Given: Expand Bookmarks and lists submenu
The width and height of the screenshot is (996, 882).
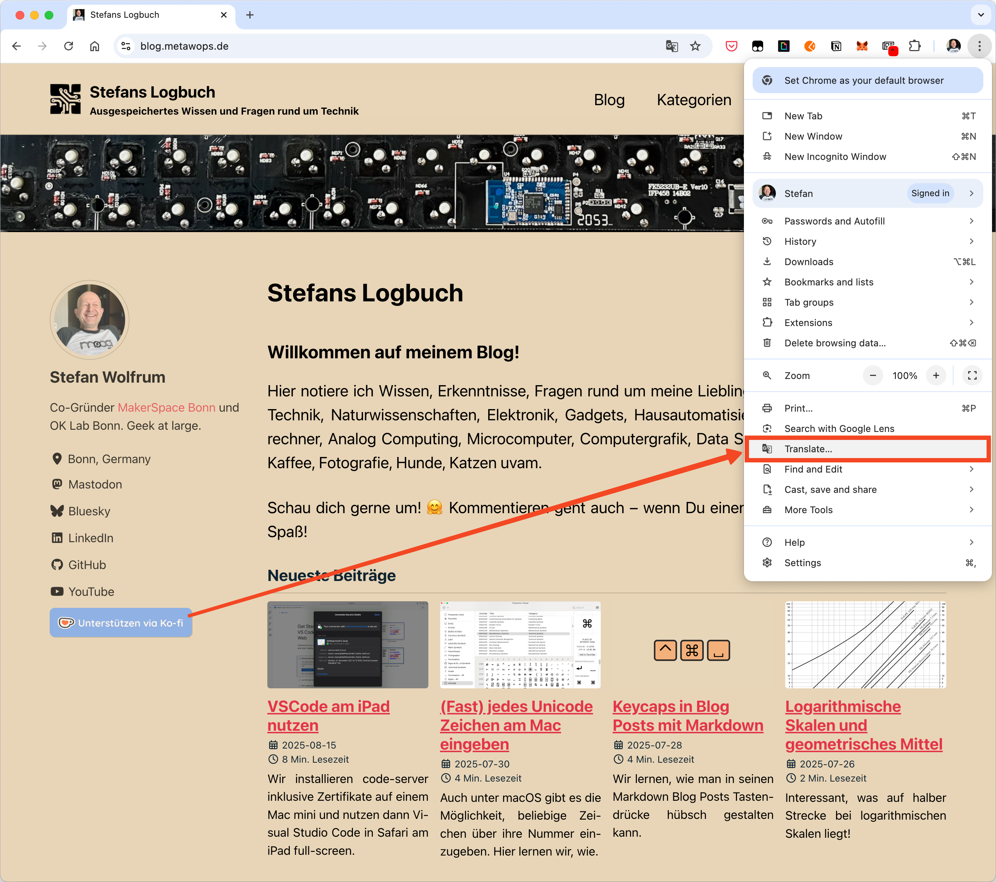Looking at the screenshot, I should (867, 282).
